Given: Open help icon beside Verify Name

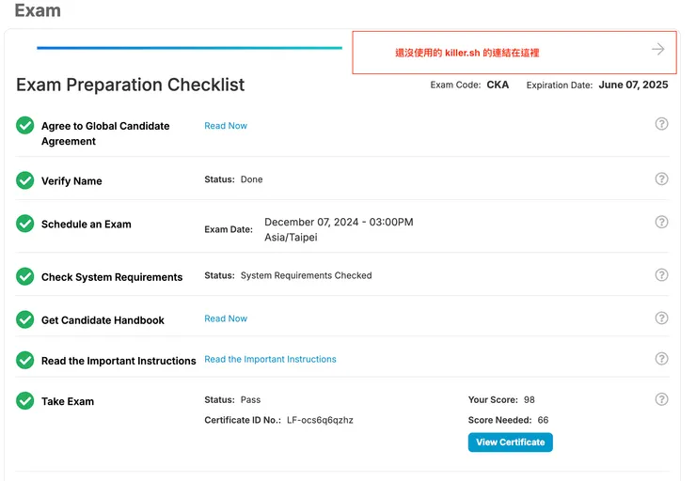Looking at the screenshot, I should click(661, 179).
